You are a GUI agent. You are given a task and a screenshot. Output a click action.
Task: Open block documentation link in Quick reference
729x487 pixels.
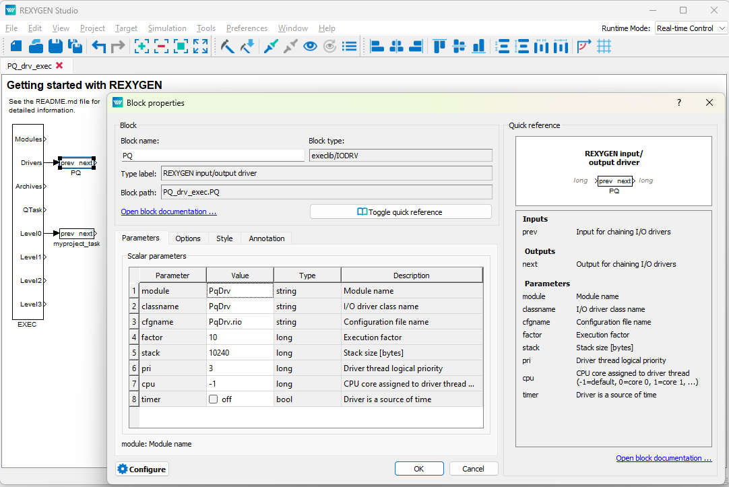[x=664, y=458]
